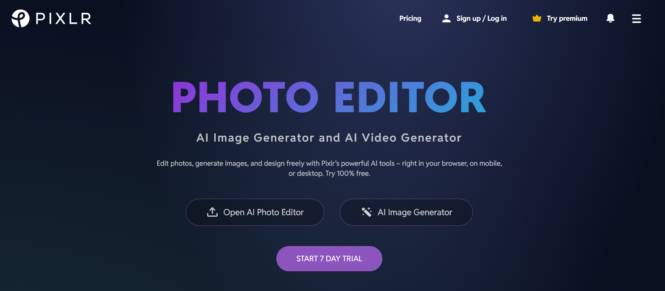Launch Open AI Photo Editor
Viewport: 665px width, 291px height.
click(255, 212)
